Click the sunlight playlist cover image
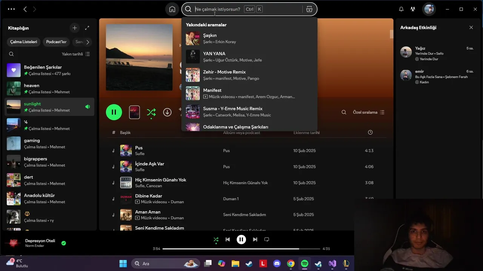The height and width of the screenshot is (271, 483). click(x=139, y=57)
